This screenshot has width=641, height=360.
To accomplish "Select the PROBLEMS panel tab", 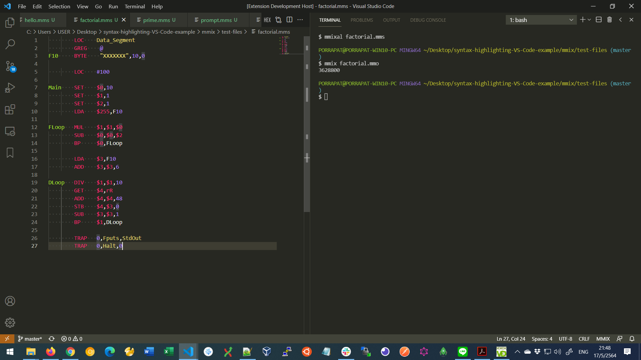I will pos(362,20).
